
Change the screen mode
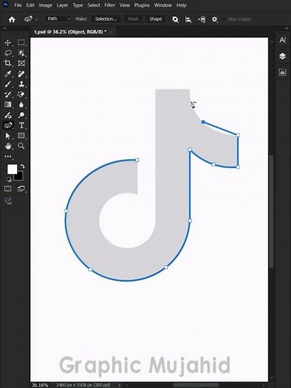tap(21, 189)
